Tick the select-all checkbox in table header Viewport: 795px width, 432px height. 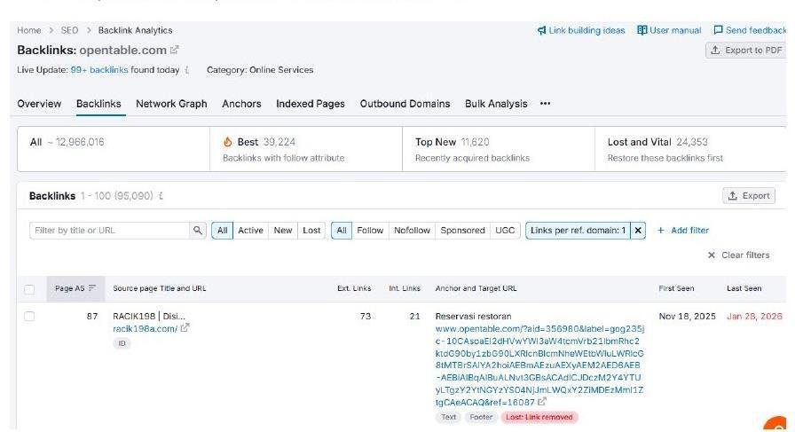coord(29,289)
